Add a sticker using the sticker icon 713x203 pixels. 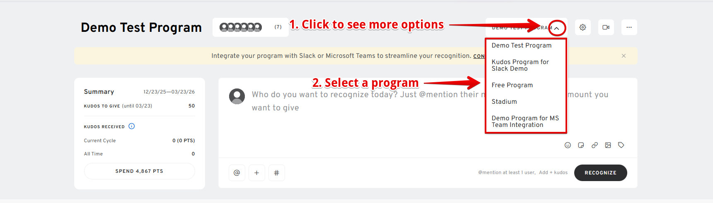click(x=581, y=145)
